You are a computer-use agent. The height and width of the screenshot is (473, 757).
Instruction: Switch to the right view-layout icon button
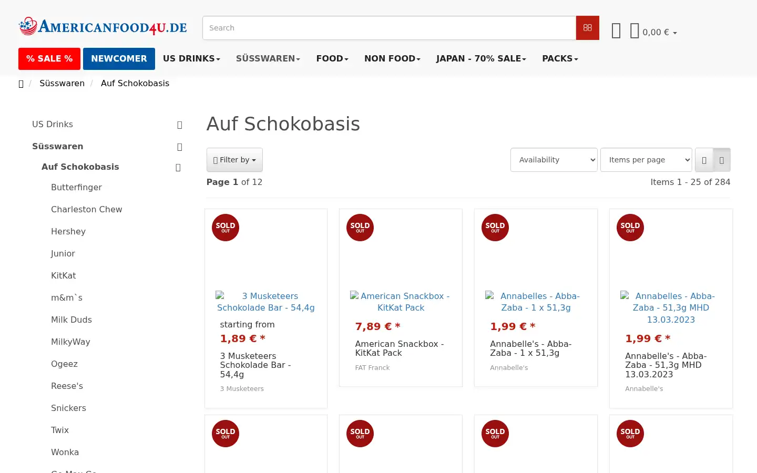pyautogui.click(x=722, y=160)
